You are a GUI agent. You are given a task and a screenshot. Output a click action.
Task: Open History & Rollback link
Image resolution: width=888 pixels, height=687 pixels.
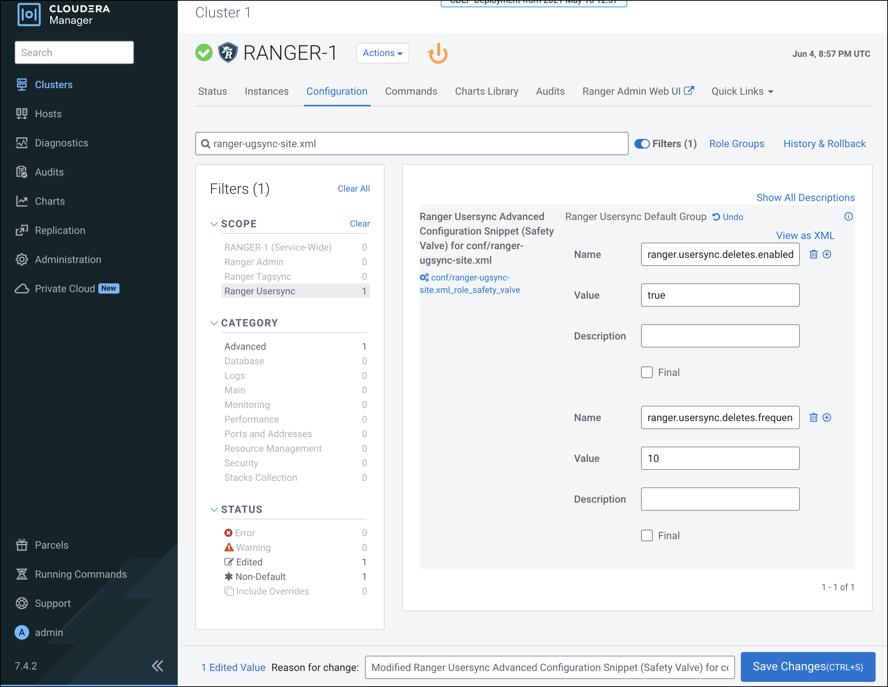click(824, 144)
